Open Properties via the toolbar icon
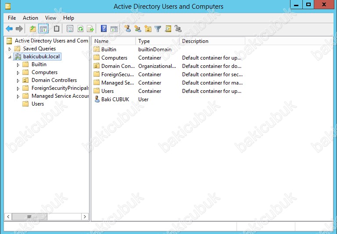Image resolution: width=337 pixels, height=234 pixels. (x=70, y=28)
